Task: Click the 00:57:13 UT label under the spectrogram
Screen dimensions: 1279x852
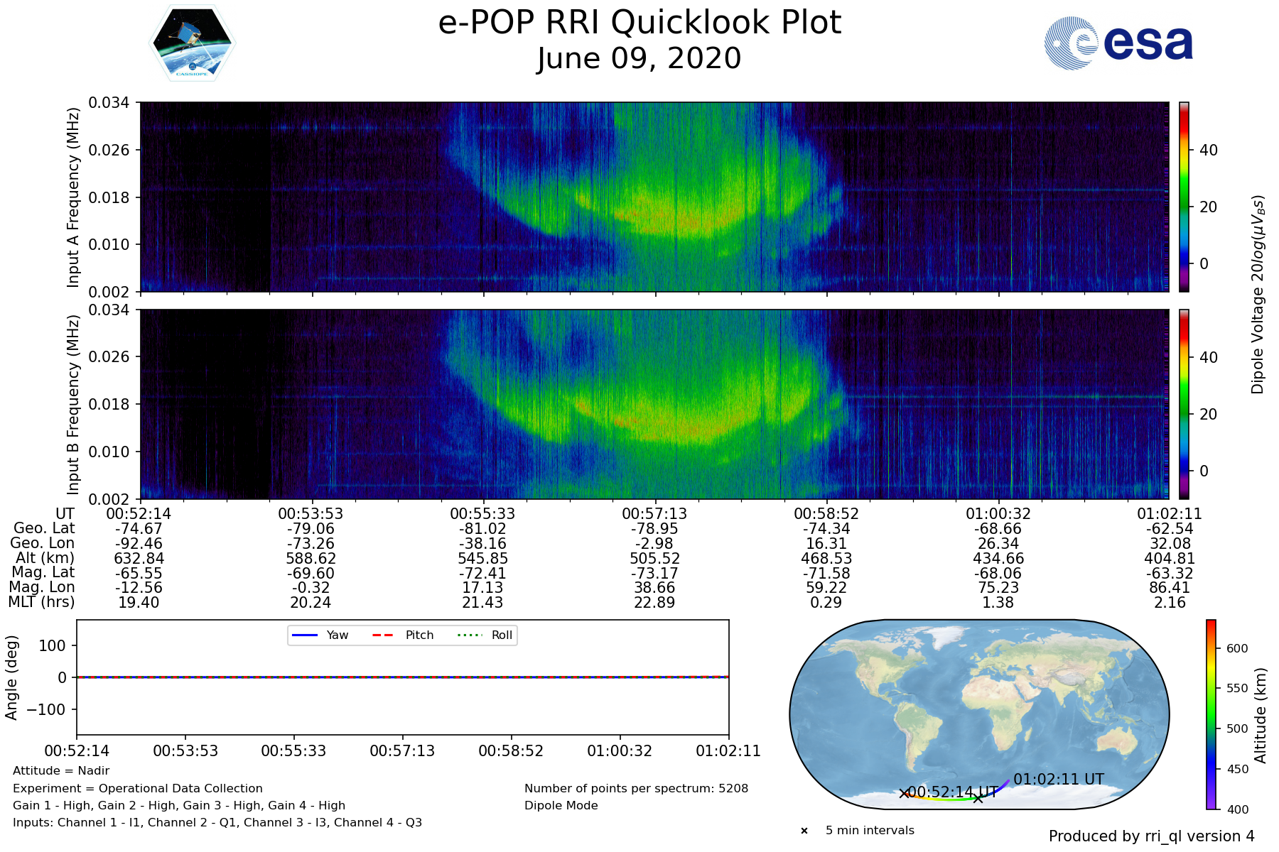Action: point(654,513)
